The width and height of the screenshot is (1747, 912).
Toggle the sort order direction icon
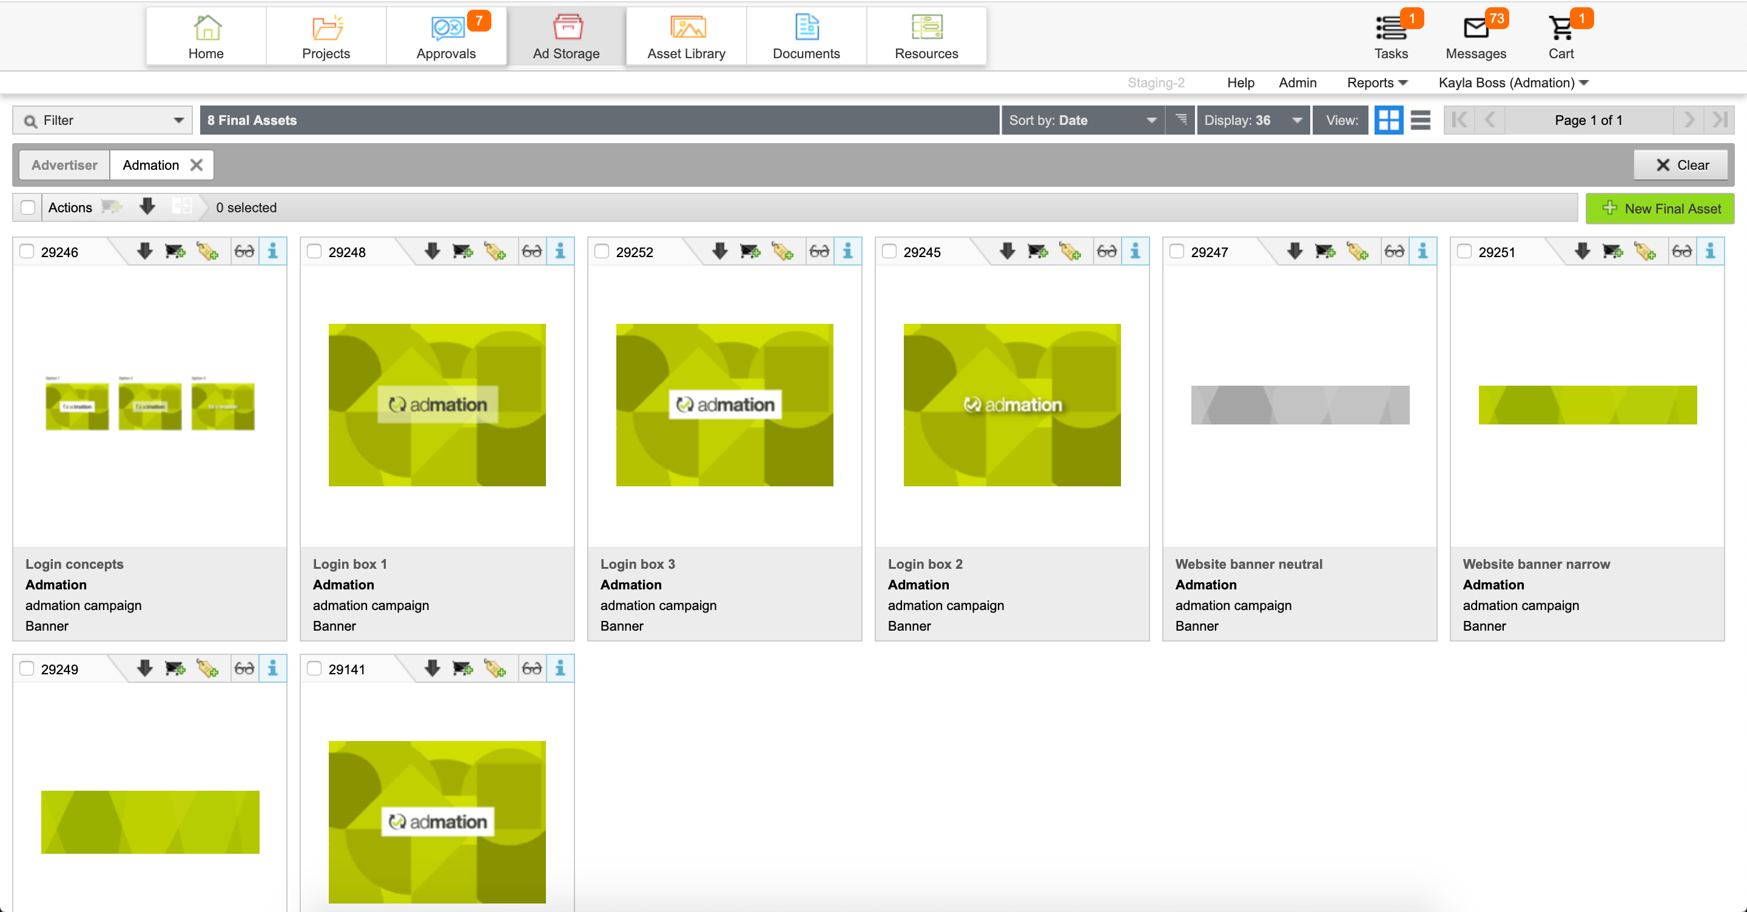pyautogui.click(x=1180, y=120)
